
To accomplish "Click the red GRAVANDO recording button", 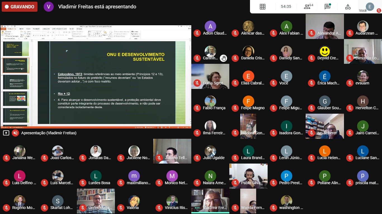I will pyautogui.click(x=20, y=7).
